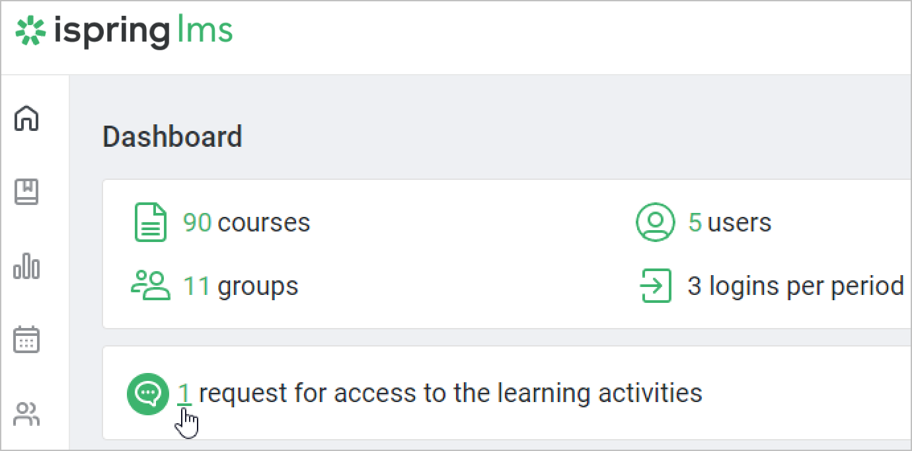Click the green iSpring snowflake logo
912x451 pixels.
point(30,31)
